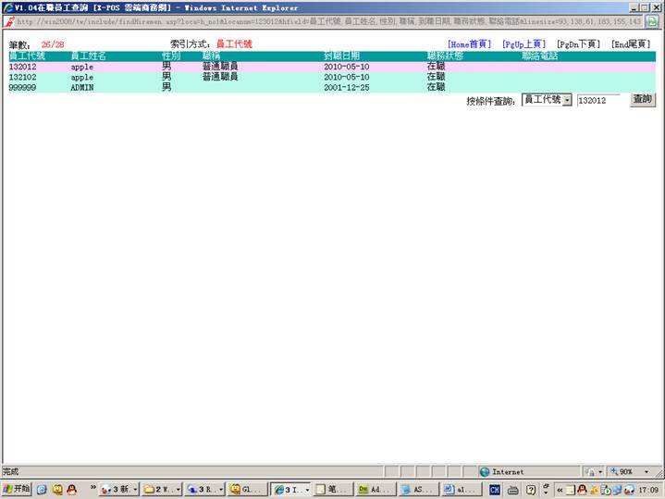Sort by the 員工姓名 column header

tap(88, 56)
